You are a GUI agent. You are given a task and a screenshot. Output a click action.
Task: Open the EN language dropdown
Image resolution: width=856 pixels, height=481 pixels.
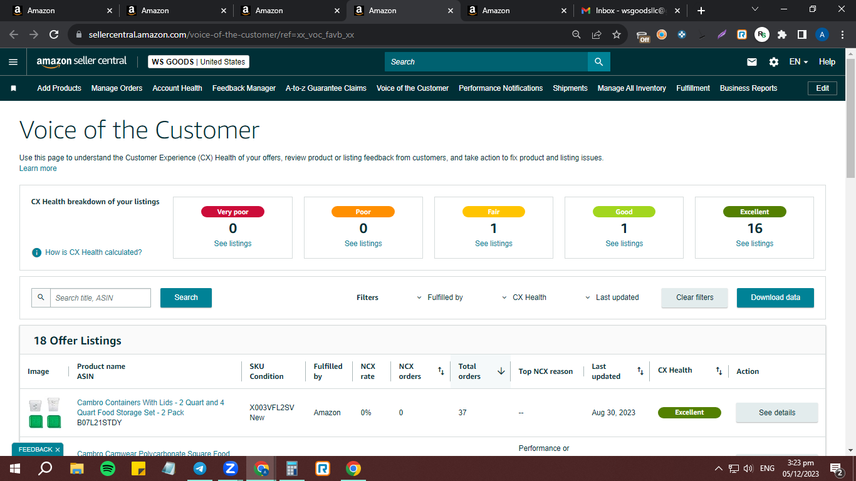(798, 62)
